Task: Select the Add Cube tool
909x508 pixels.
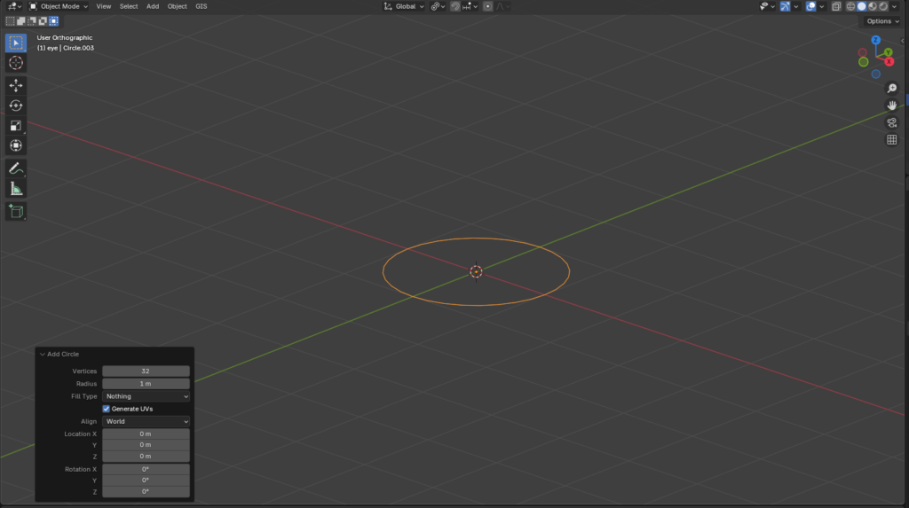Action: pos(16,211)
